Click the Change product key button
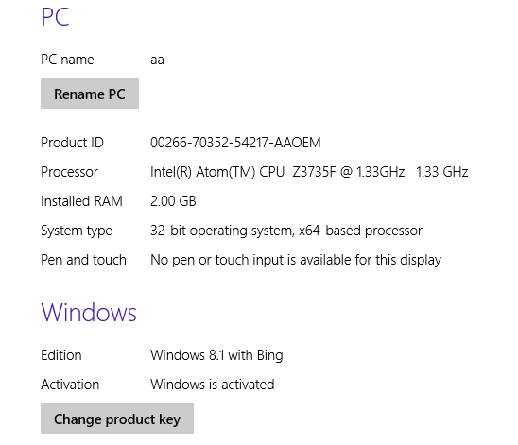Image resolution: width=518 pixels, height=445 pixels. [x=117, y=419]
